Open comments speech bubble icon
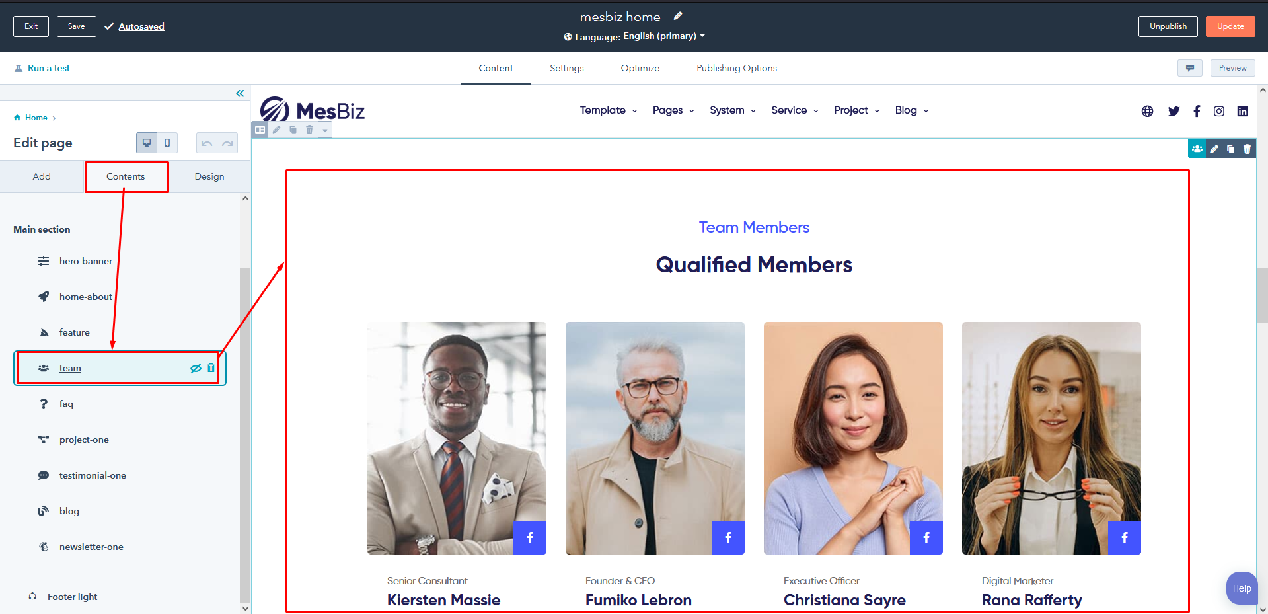This screenshot has width=1268, height=614. 1190,68
